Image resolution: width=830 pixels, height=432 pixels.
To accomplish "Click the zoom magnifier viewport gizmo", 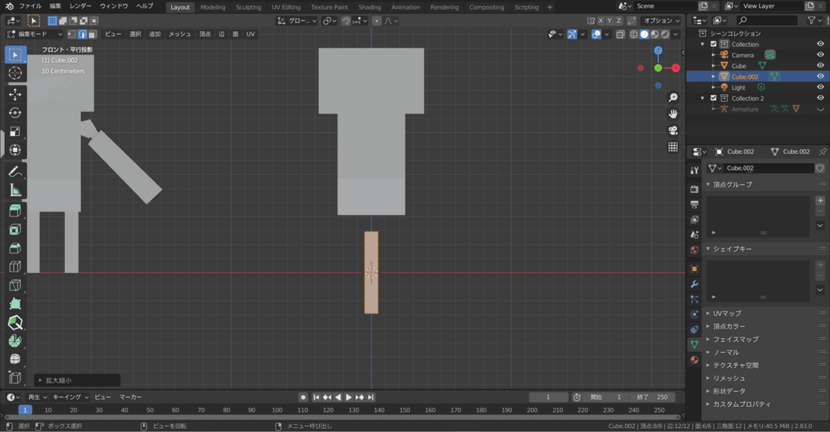I will 673,98.
